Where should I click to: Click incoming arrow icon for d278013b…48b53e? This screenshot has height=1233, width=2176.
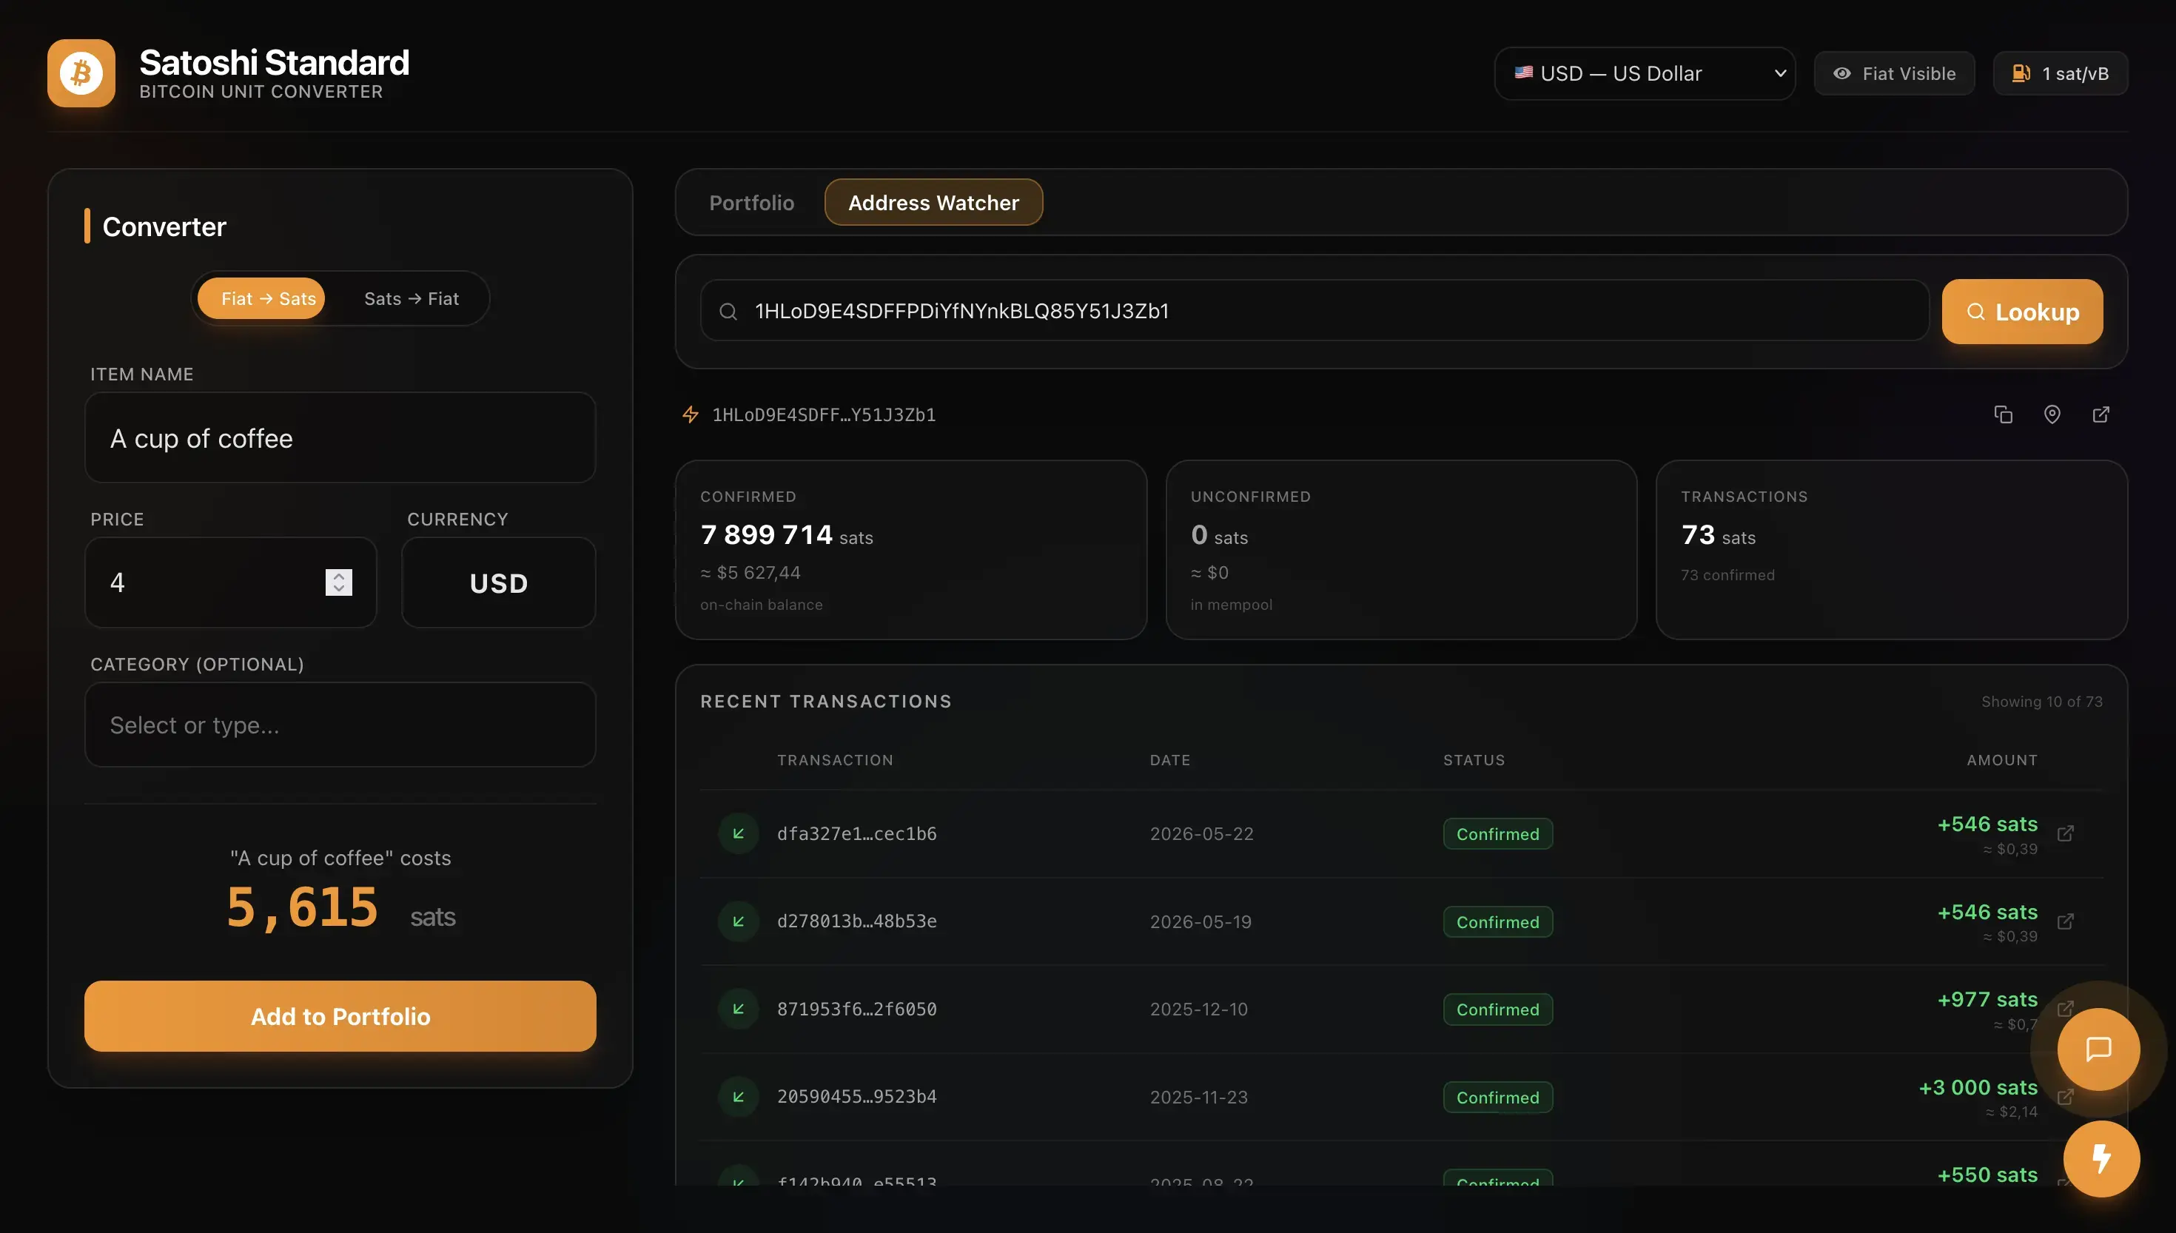tap(739, 921)
